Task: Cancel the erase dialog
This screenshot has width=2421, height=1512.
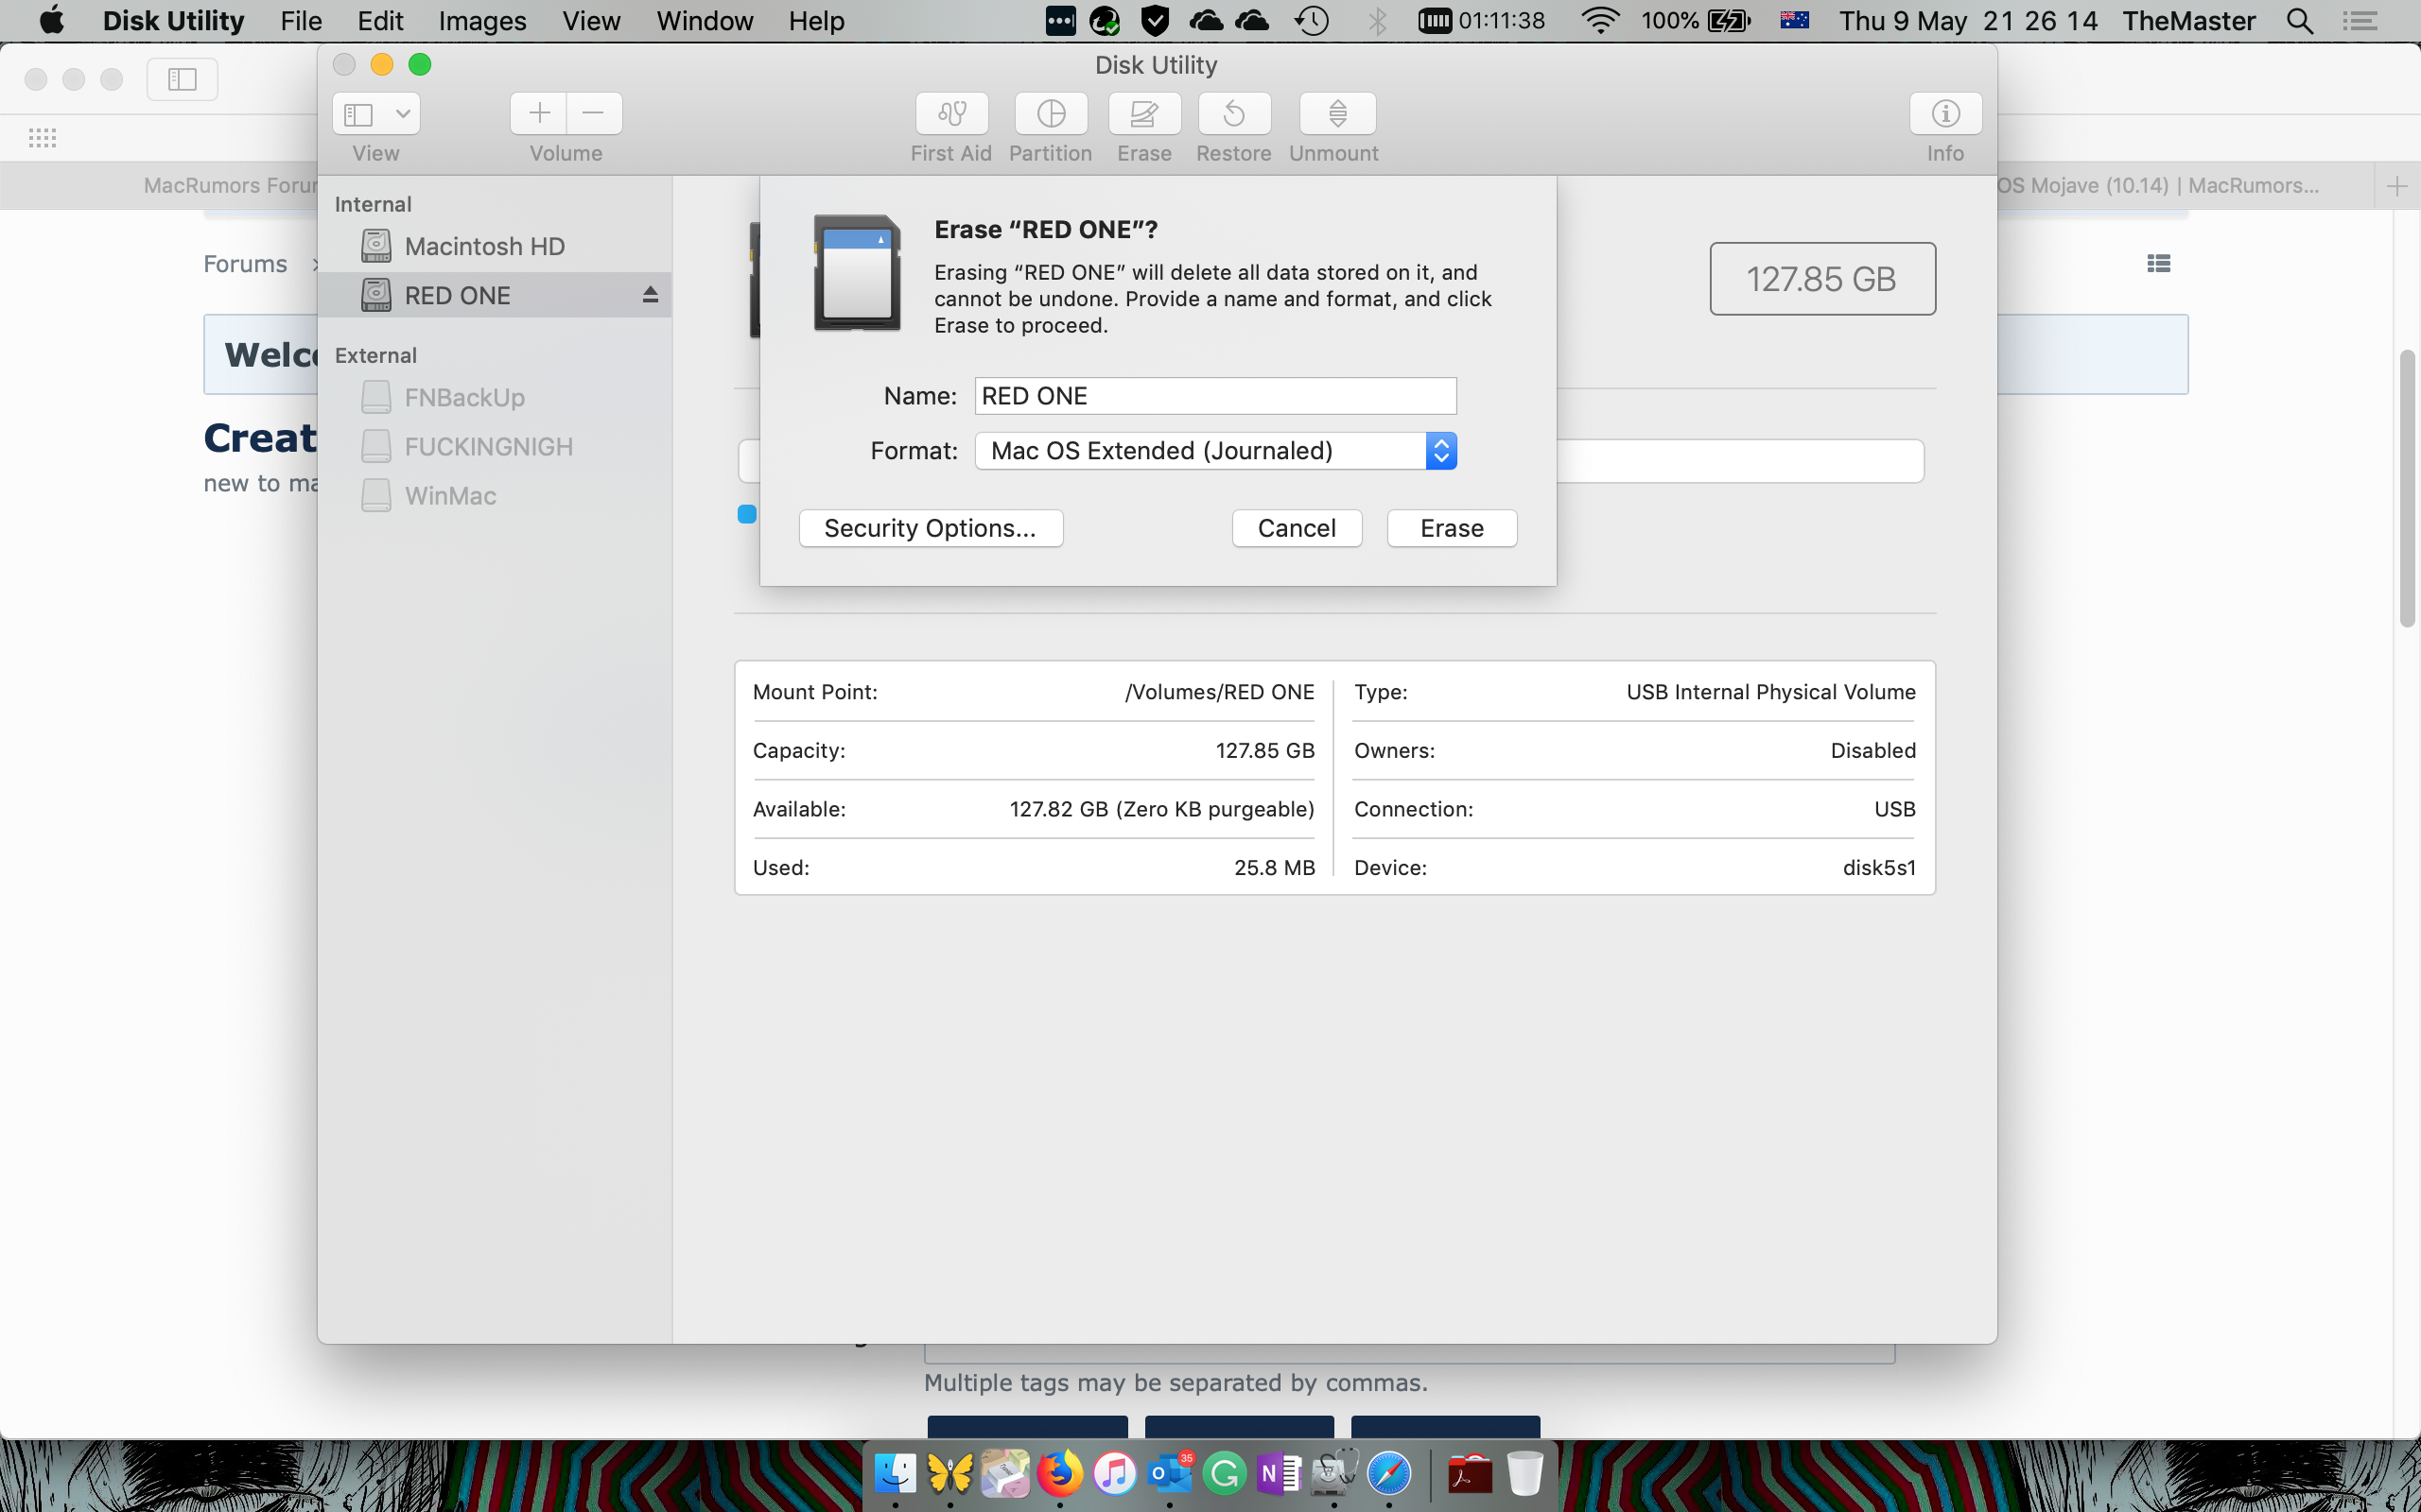Action: pyautogui.click(x=1297, y=528)
